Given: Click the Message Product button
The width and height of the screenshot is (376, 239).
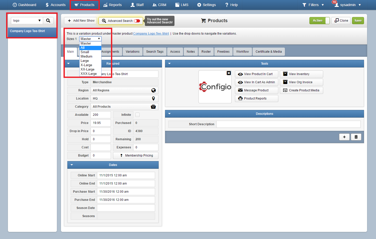Looking at the screenshot, I should (256, 90).
